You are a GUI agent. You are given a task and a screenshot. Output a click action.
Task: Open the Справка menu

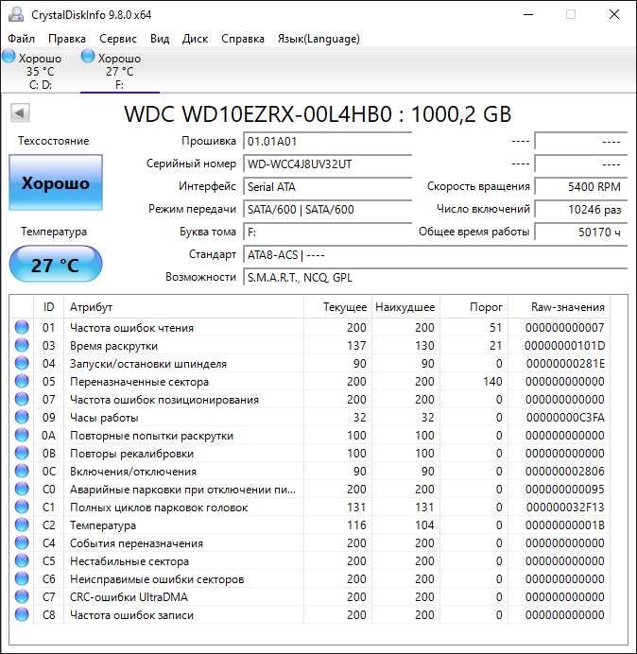coord(243,39)
